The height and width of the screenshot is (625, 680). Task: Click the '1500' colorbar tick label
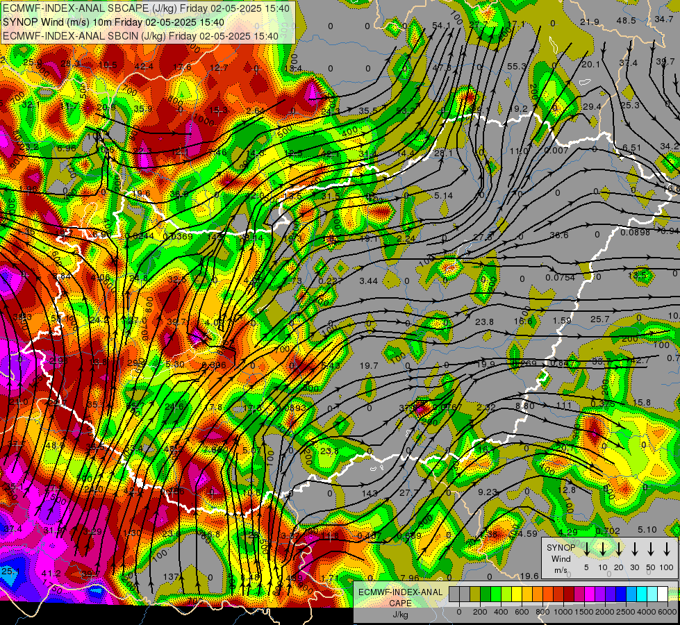pyautogui.click(x=584, y=612)
